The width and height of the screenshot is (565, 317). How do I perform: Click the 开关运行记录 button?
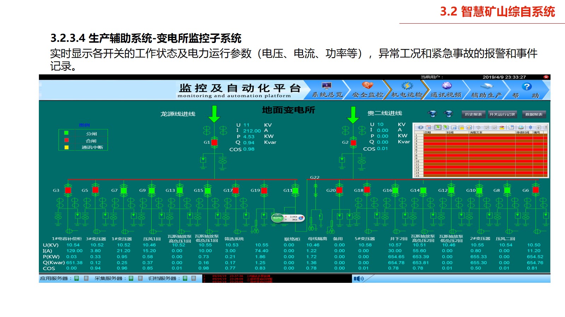click(x=502, y=114)
